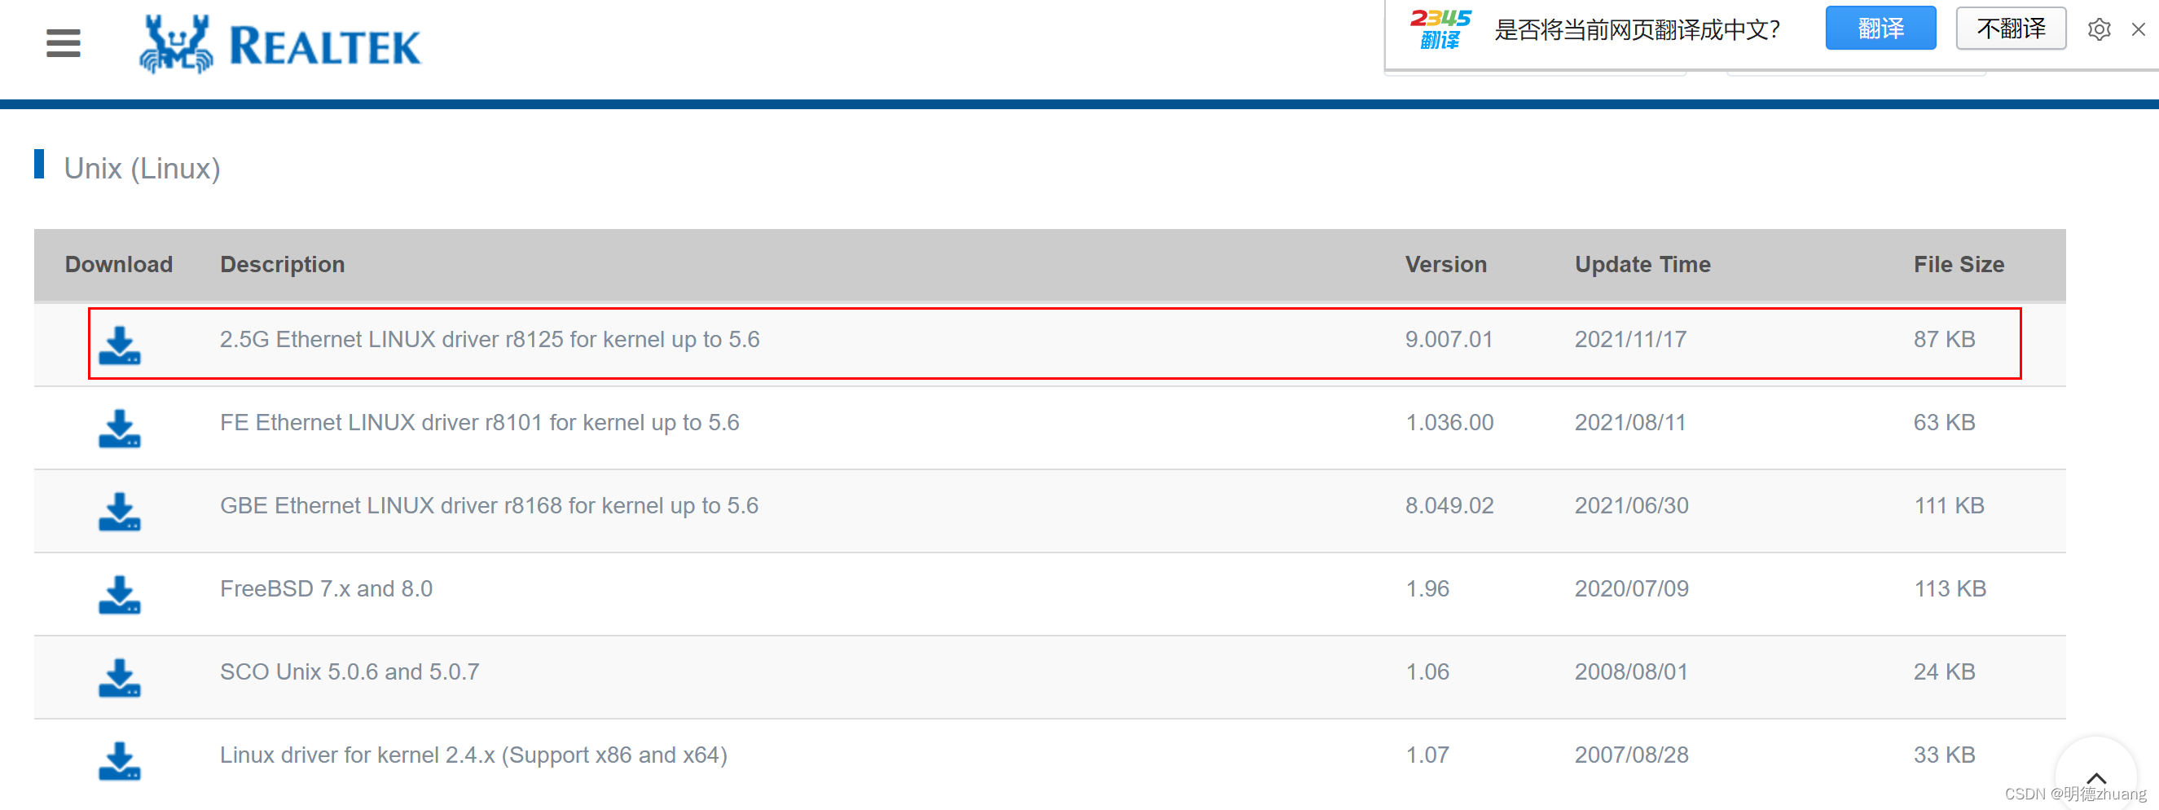2159x810 pixels.
Task: Click file size 24 KB
Action: (x=1945, y=671)
